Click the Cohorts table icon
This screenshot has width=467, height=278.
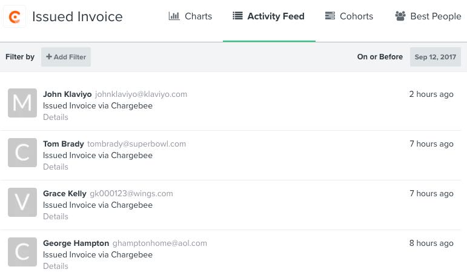[330, 16]
